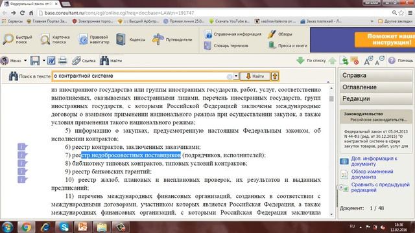Open Сервисы bookmark
415x233 pixels.
[12, 21]
